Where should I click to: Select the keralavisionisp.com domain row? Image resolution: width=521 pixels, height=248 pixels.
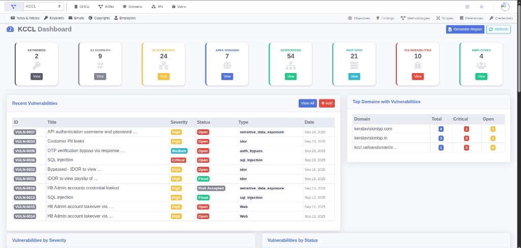[x=428, y=129]
